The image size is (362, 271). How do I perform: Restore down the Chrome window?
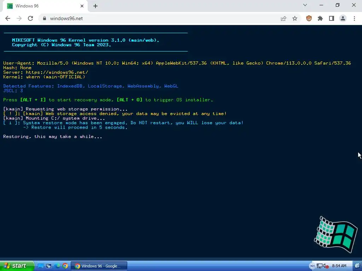(x=338, y=5)
